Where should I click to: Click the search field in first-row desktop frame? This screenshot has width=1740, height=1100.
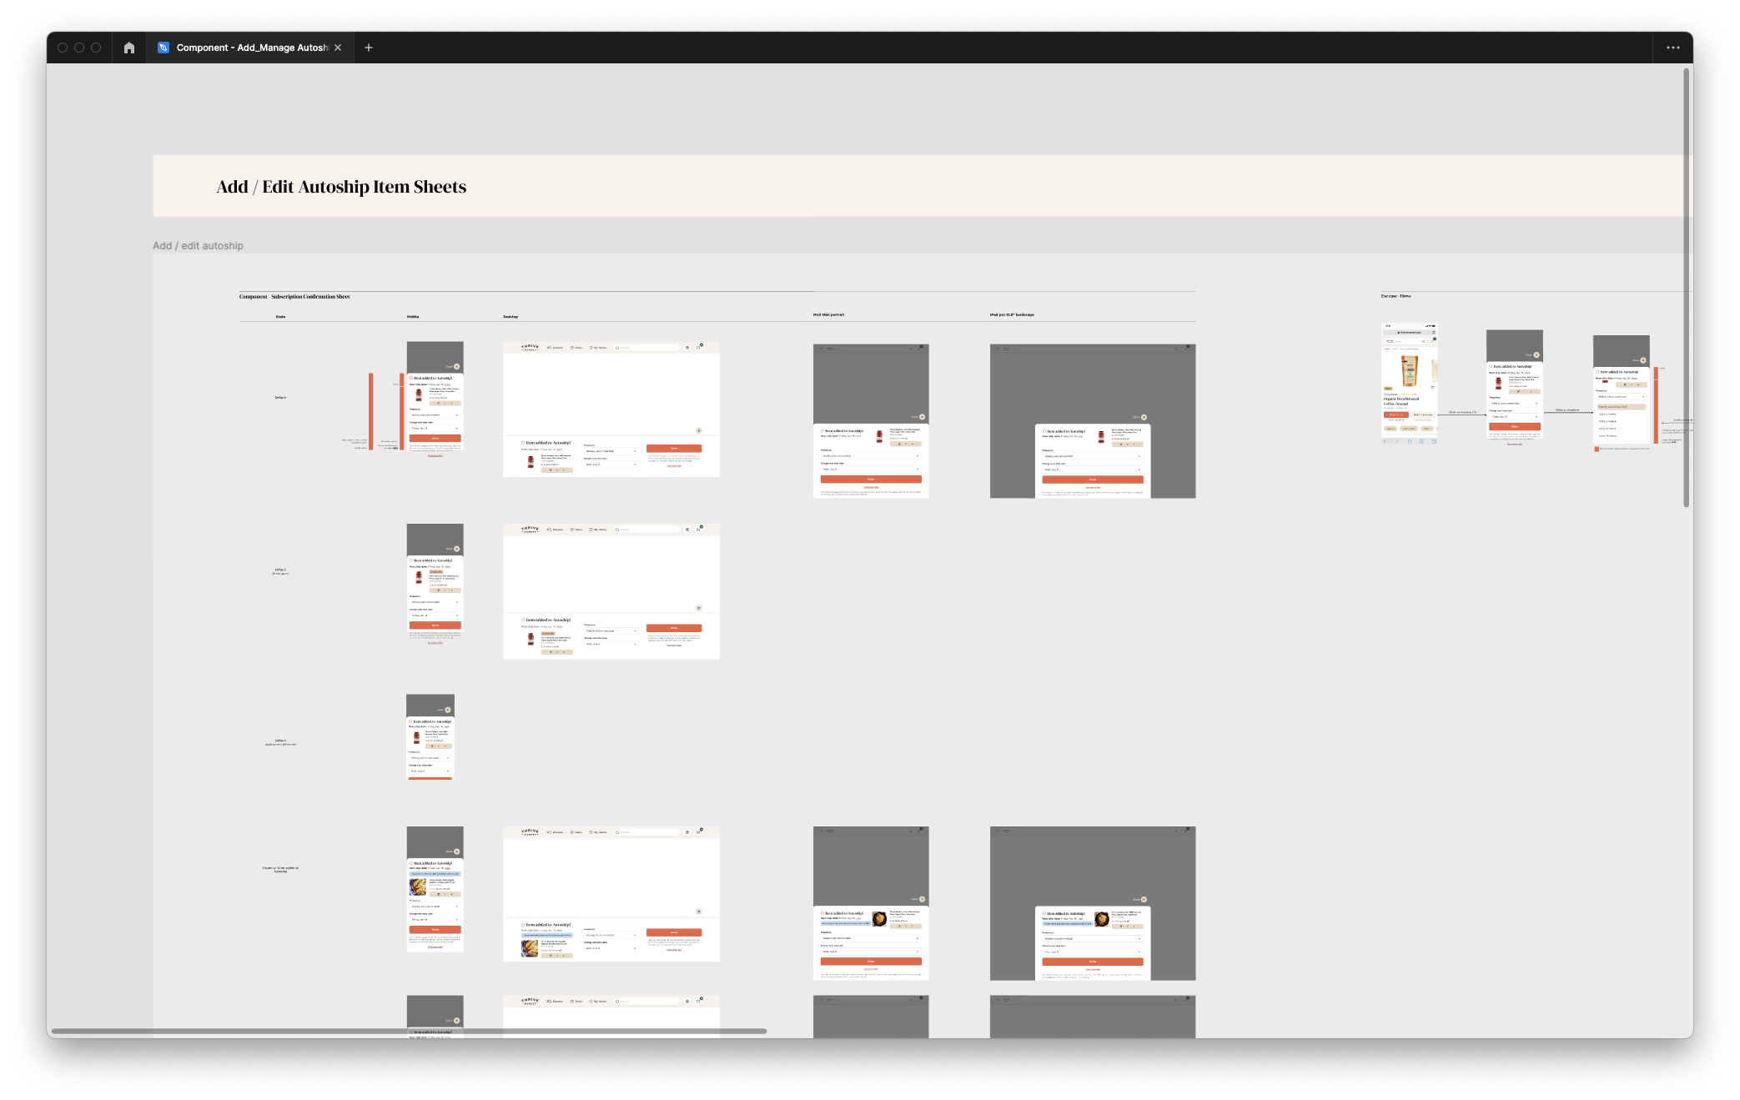click(646, 348)
